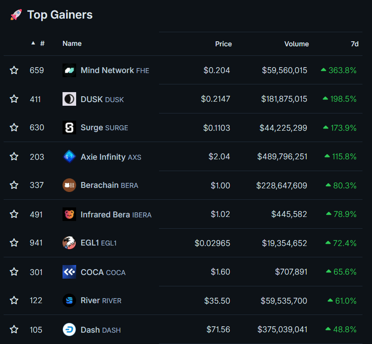This screenshot has height=344, width=372.
Task: Sort the table by Name header
Action: (72, 44)
